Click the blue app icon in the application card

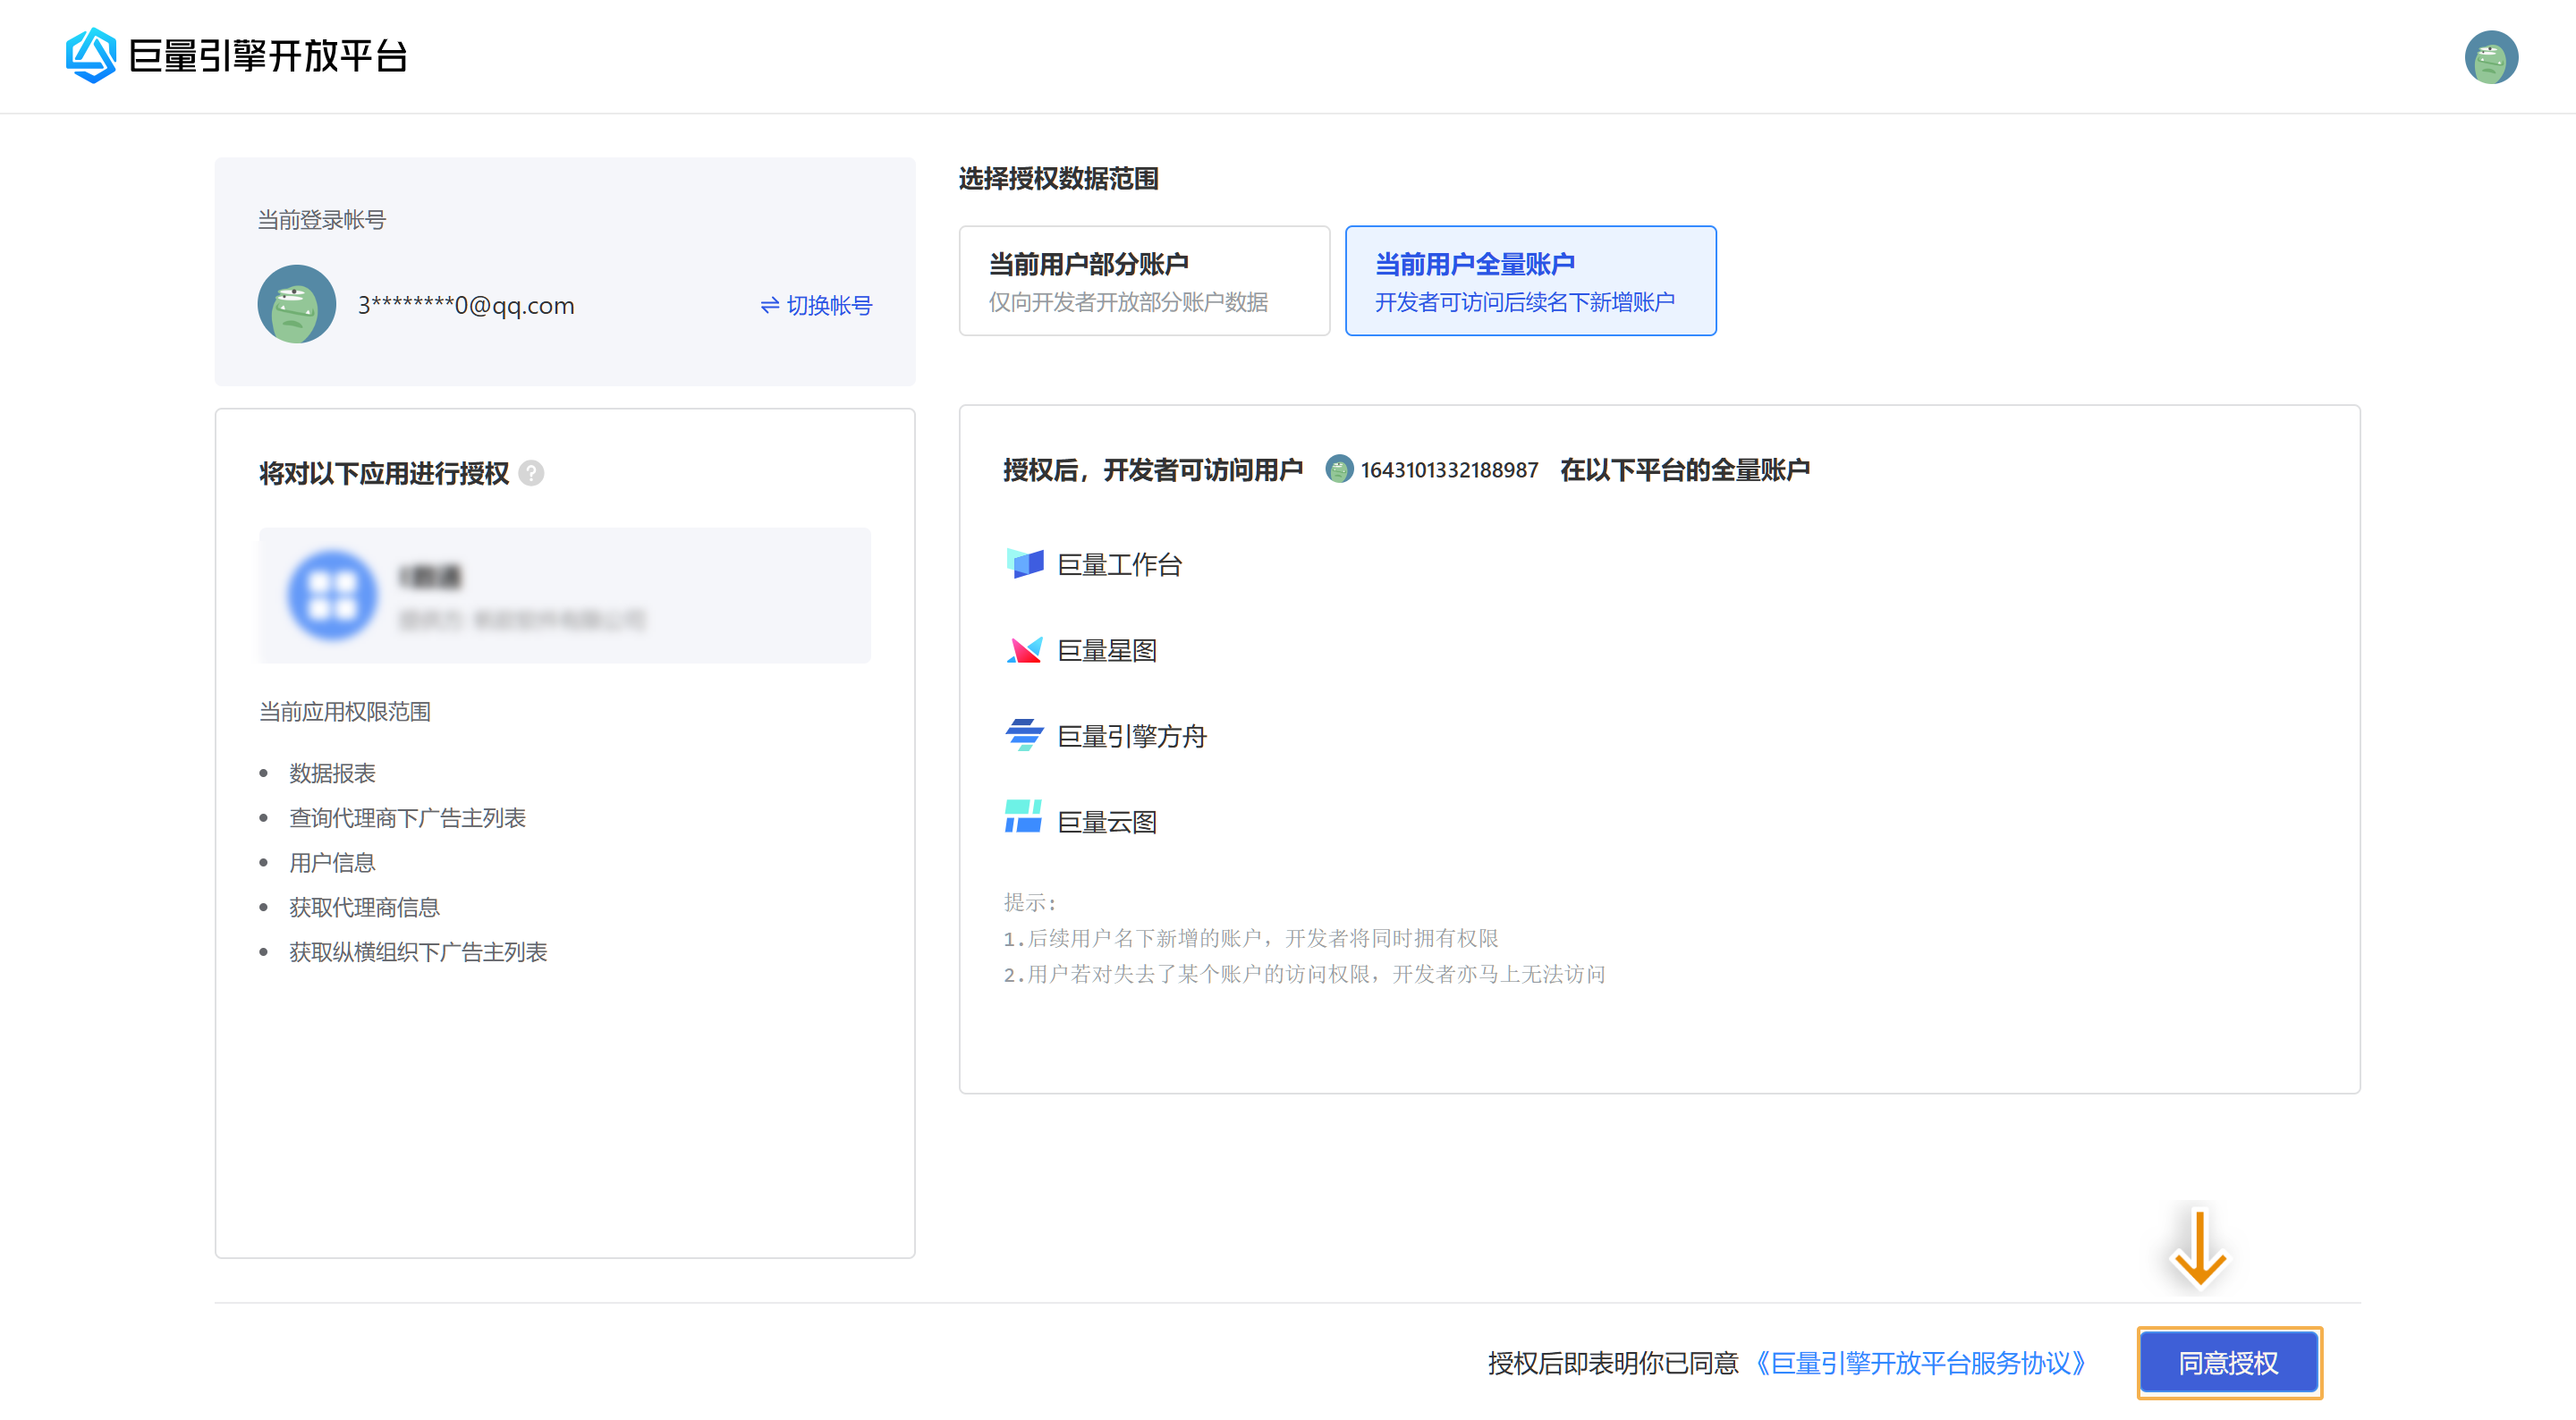[332, 595]
